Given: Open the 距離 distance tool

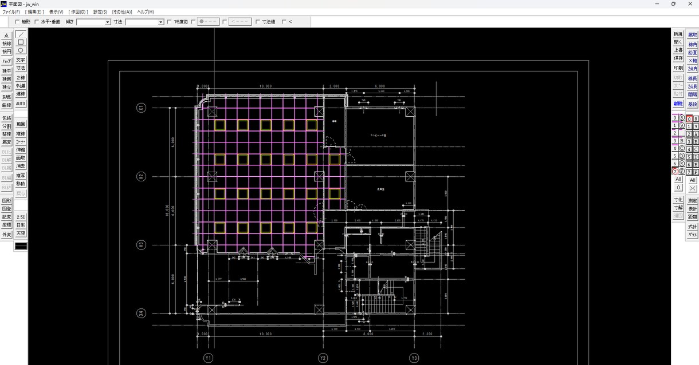Looking at the screenshot, I should [693, 217].
